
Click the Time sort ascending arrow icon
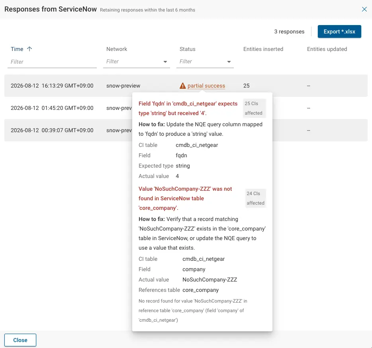(29, 49)
